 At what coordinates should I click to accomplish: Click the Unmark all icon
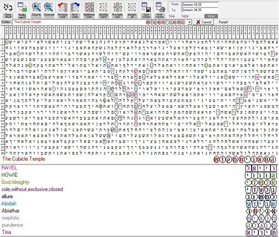[x=132, y=8]
